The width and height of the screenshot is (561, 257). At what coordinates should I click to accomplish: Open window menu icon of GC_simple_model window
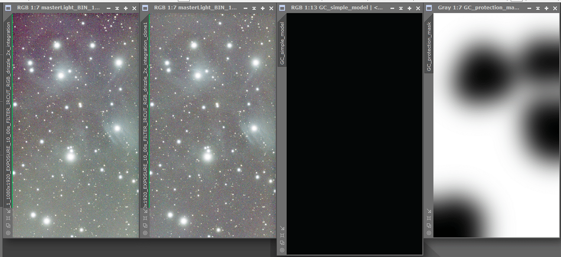(282, 8)
